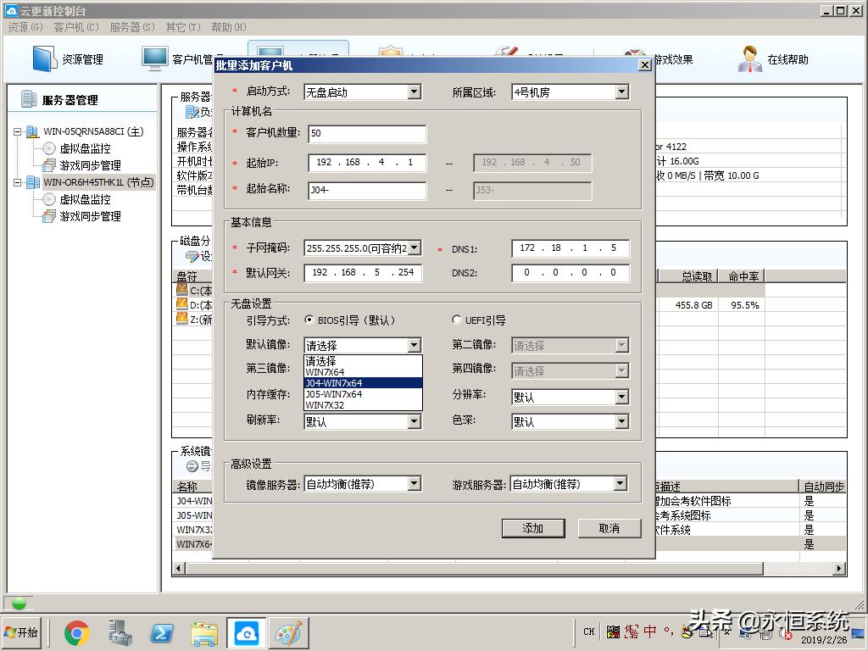Open the 所属区域 dropdown showing 4号机房

624,92
